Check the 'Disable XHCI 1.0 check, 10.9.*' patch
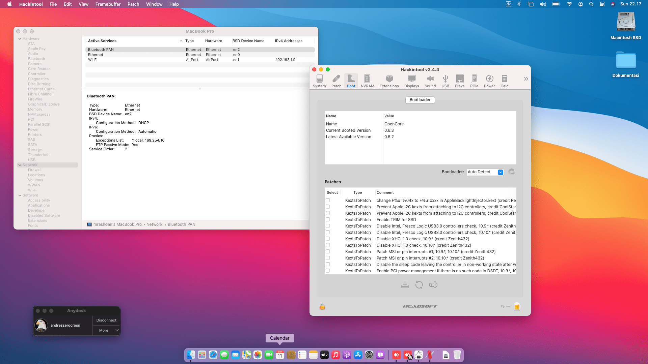The image size is (648, 364). [x=328, y=239]
